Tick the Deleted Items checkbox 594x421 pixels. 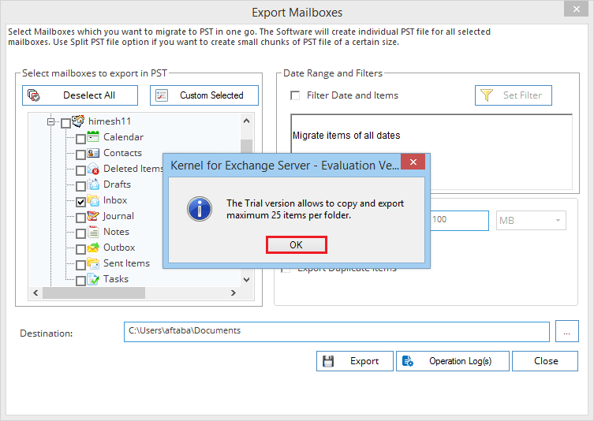coord(80,170)
